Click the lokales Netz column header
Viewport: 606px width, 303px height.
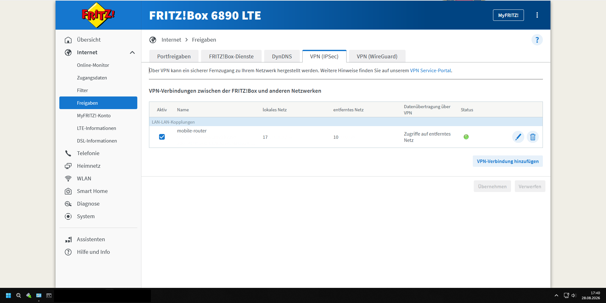tap(275, 110)
